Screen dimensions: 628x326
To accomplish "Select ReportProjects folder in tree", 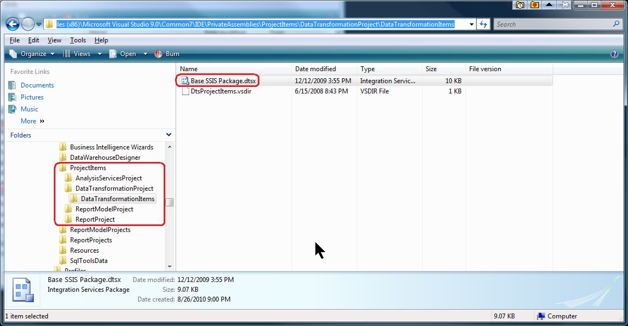I will coord(91,240).
